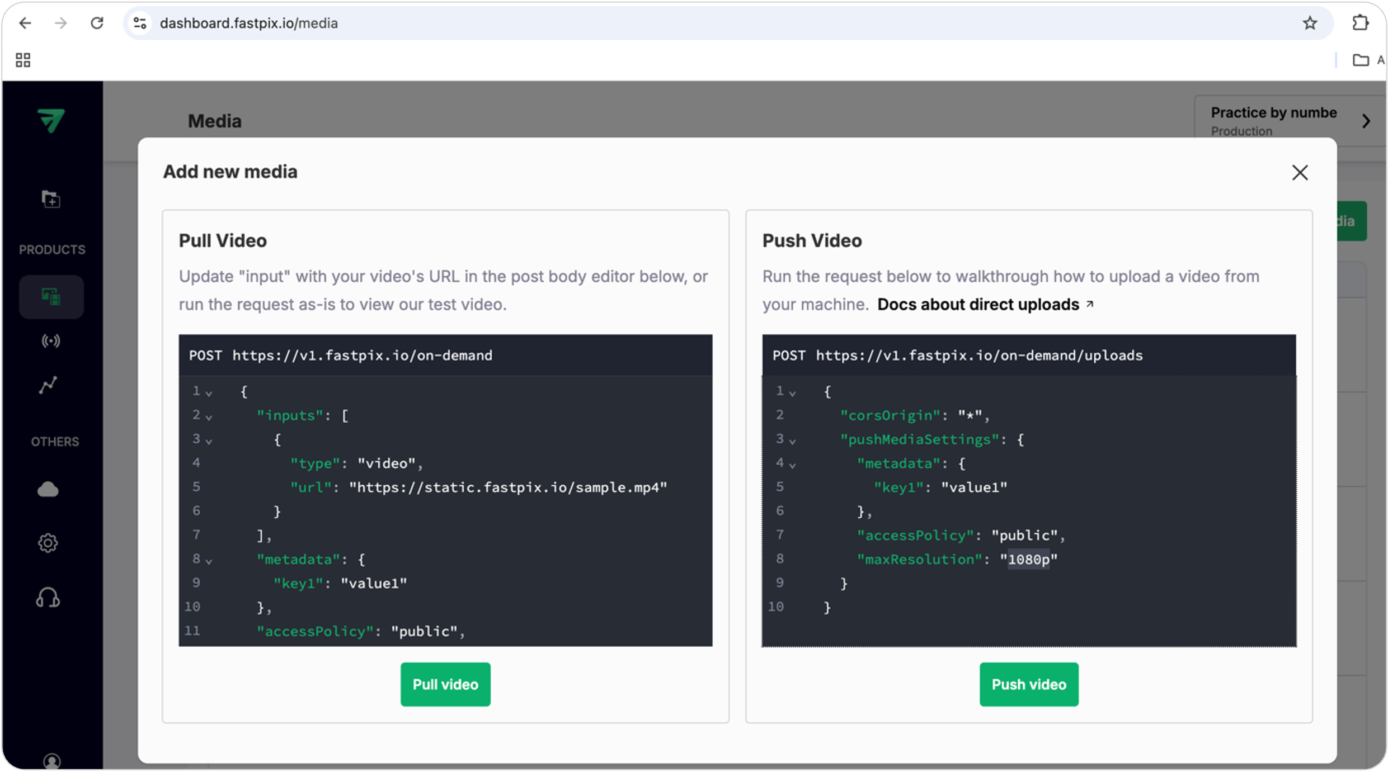The width and height of the screenshot is (1388, 772).
Task: Collapse line 3 "pushMediaSettings" in Push Video editor
Action: point(792,442)
